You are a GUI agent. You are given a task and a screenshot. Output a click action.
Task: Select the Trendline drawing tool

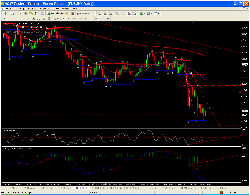click(x=28, y=19)
